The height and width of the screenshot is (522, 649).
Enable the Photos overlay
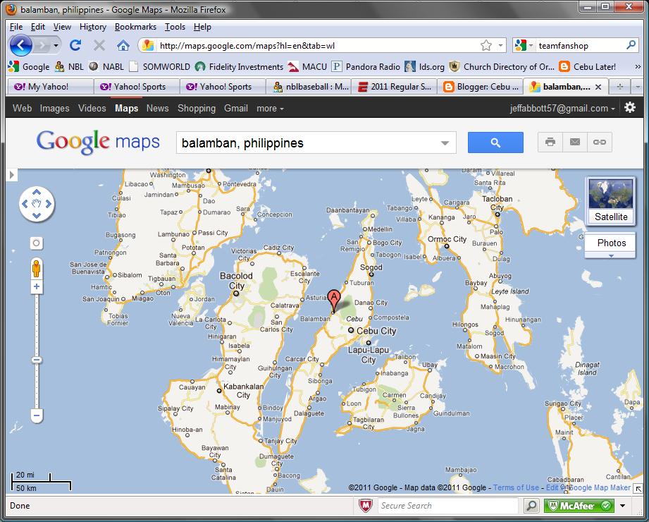tap(610, 243)
